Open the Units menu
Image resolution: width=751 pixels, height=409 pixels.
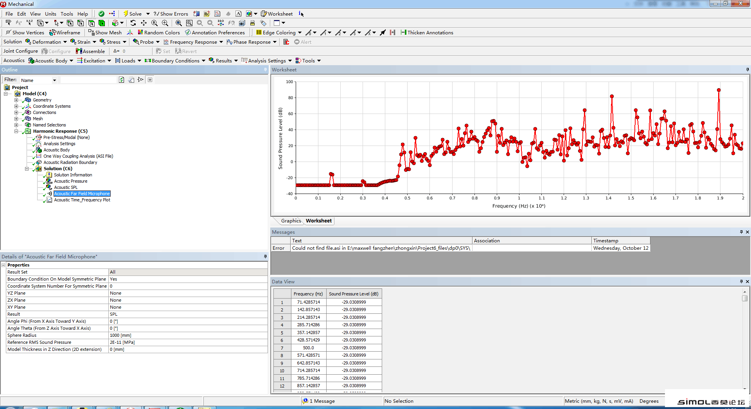50,14
